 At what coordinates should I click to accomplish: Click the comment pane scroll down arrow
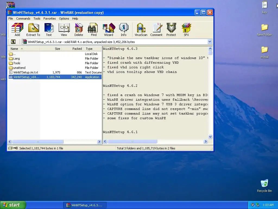pyautogui.click(x=210, y=137)
